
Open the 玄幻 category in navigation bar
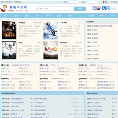tap(16, 16)
